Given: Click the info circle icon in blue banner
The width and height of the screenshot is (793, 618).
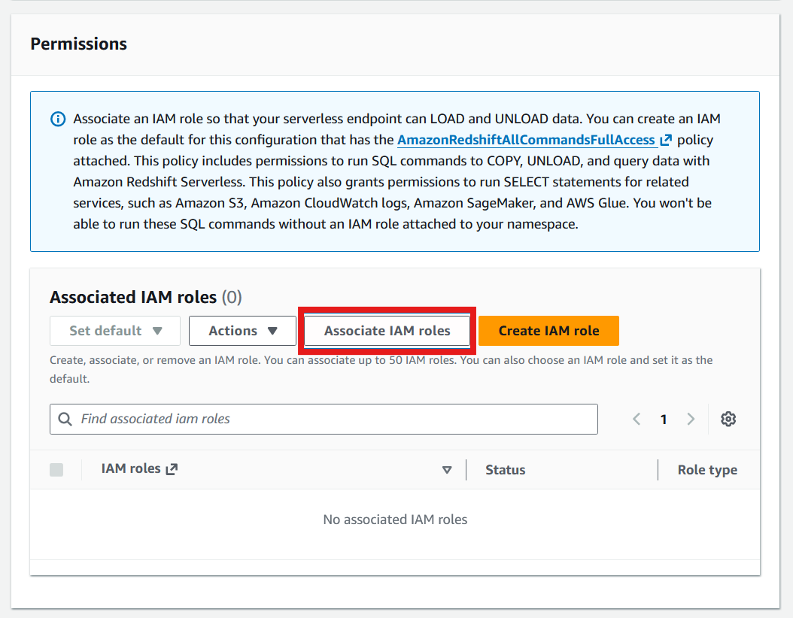Looking at the screenshot, I should pyautogui.click(x=58, y=120).
